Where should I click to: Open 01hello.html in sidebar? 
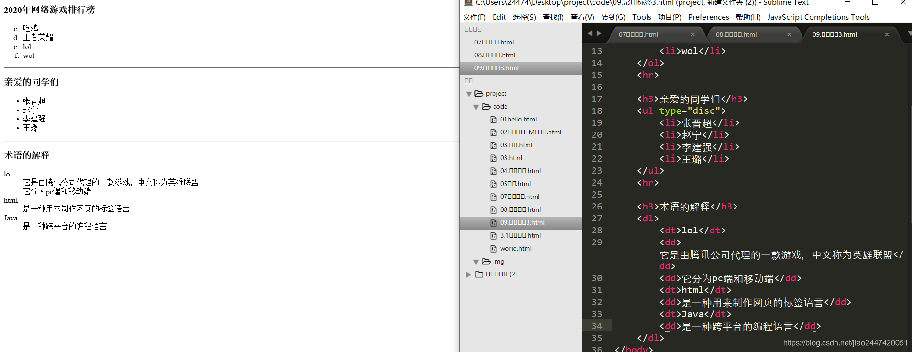[518, 119]
